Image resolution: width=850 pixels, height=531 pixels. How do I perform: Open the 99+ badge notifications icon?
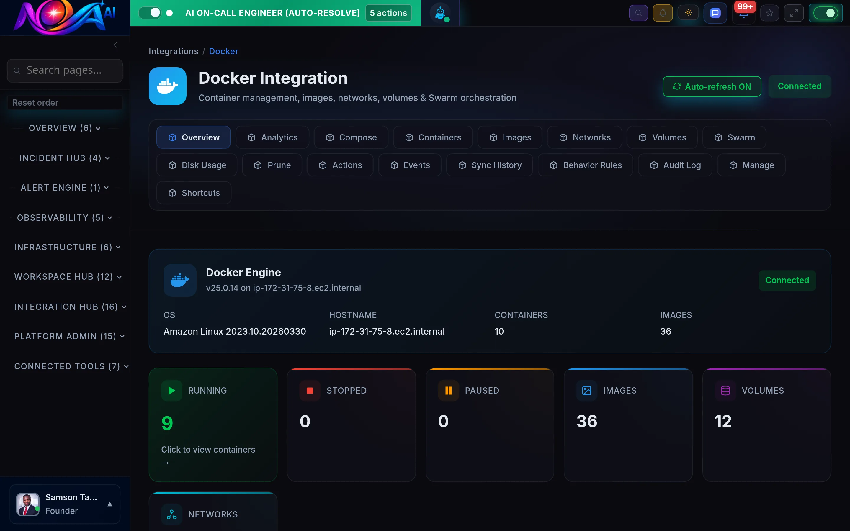point(743,14)
